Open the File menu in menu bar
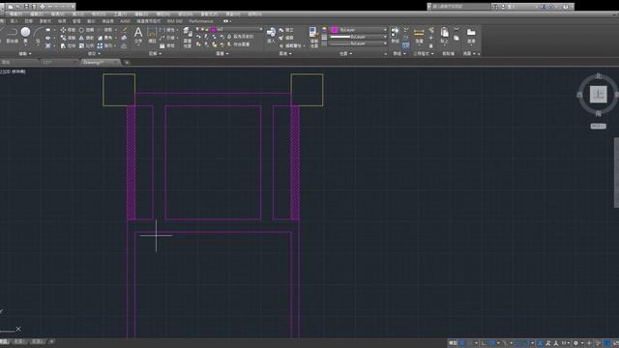The image size is (619, 348). 15,14
